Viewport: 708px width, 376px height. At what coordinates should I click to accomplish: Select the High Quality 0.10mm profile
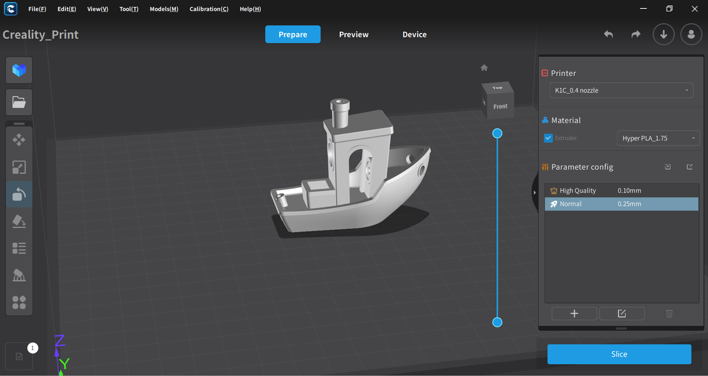click(621, 190)
